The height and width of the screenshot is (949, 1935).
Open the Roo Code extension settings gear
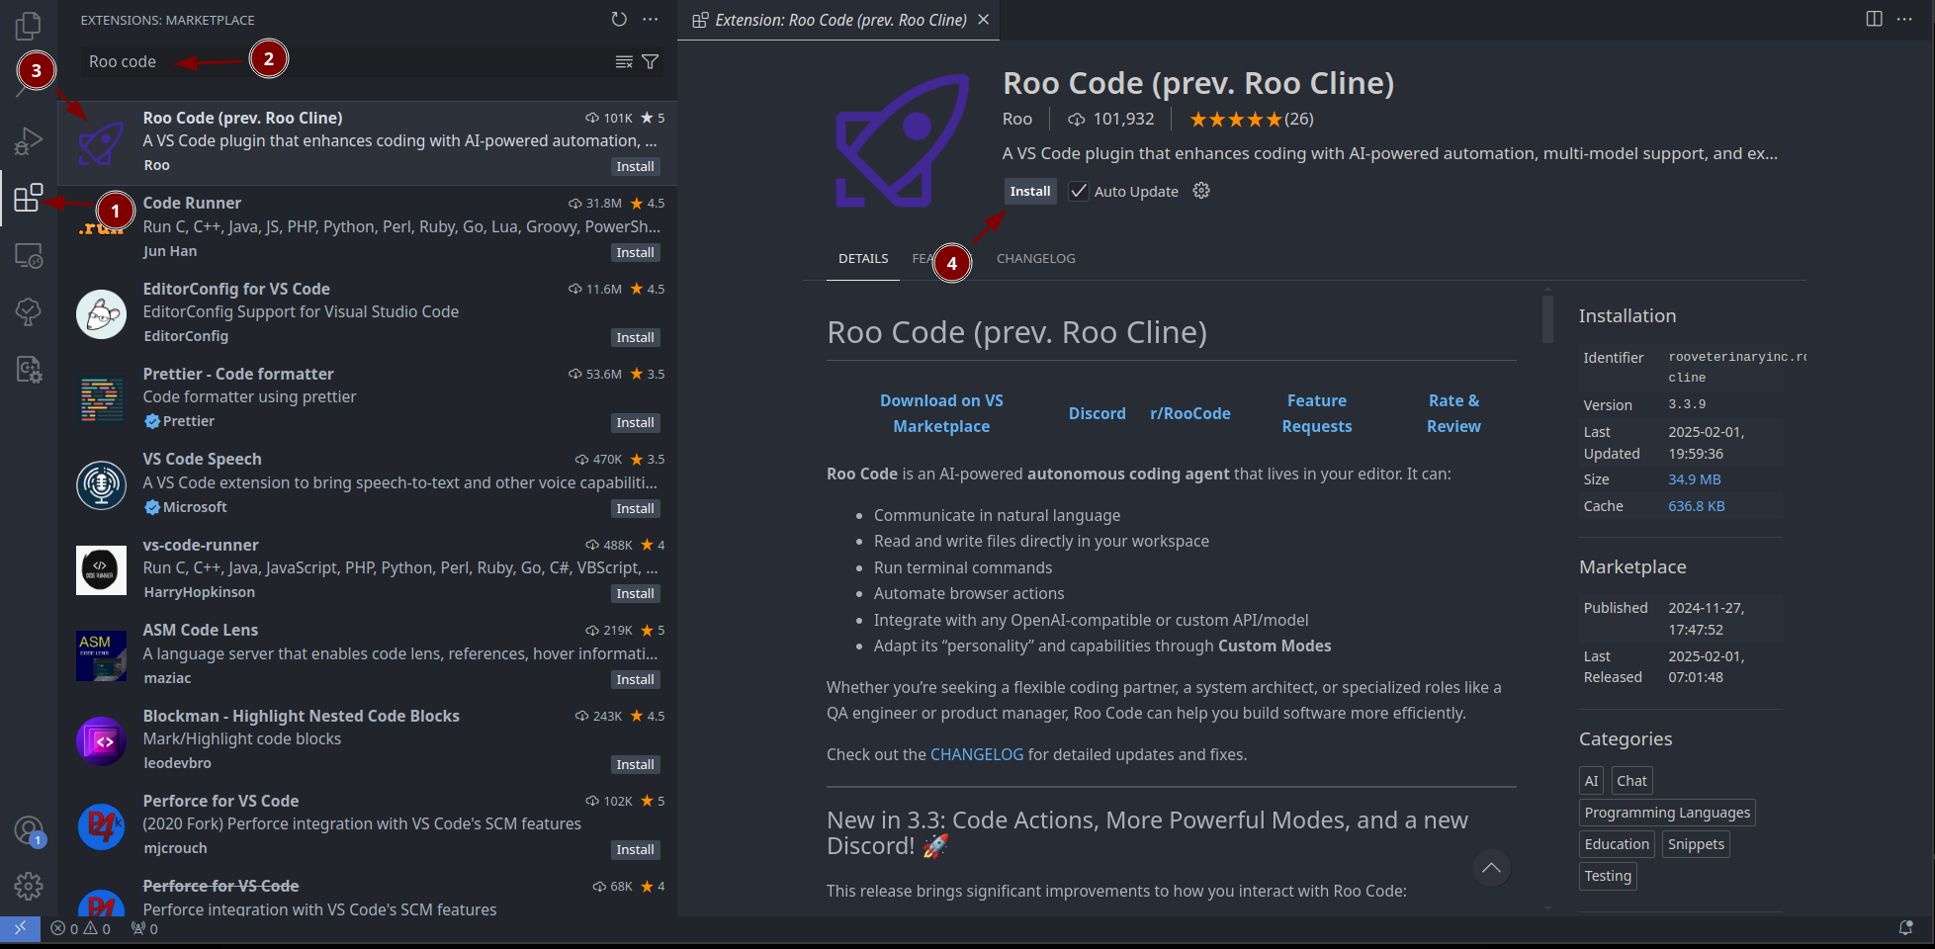pyautogui.click(x=1201, y=191)
